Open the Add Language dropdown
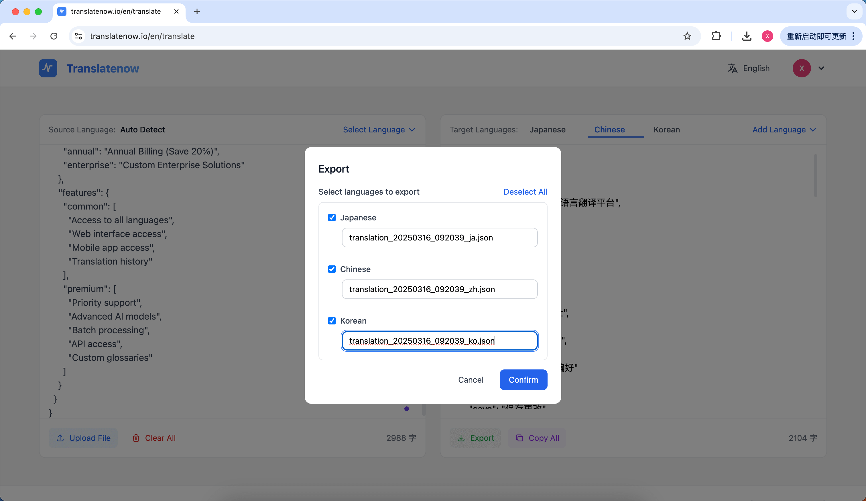Viewport: 866px width, 501px height. (784, 130)
